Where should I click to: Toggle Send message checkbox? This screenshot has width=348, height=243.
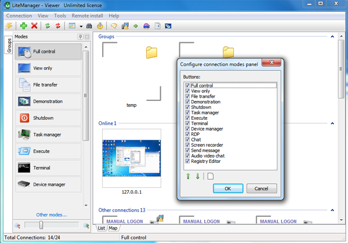[x=187, y=150]
